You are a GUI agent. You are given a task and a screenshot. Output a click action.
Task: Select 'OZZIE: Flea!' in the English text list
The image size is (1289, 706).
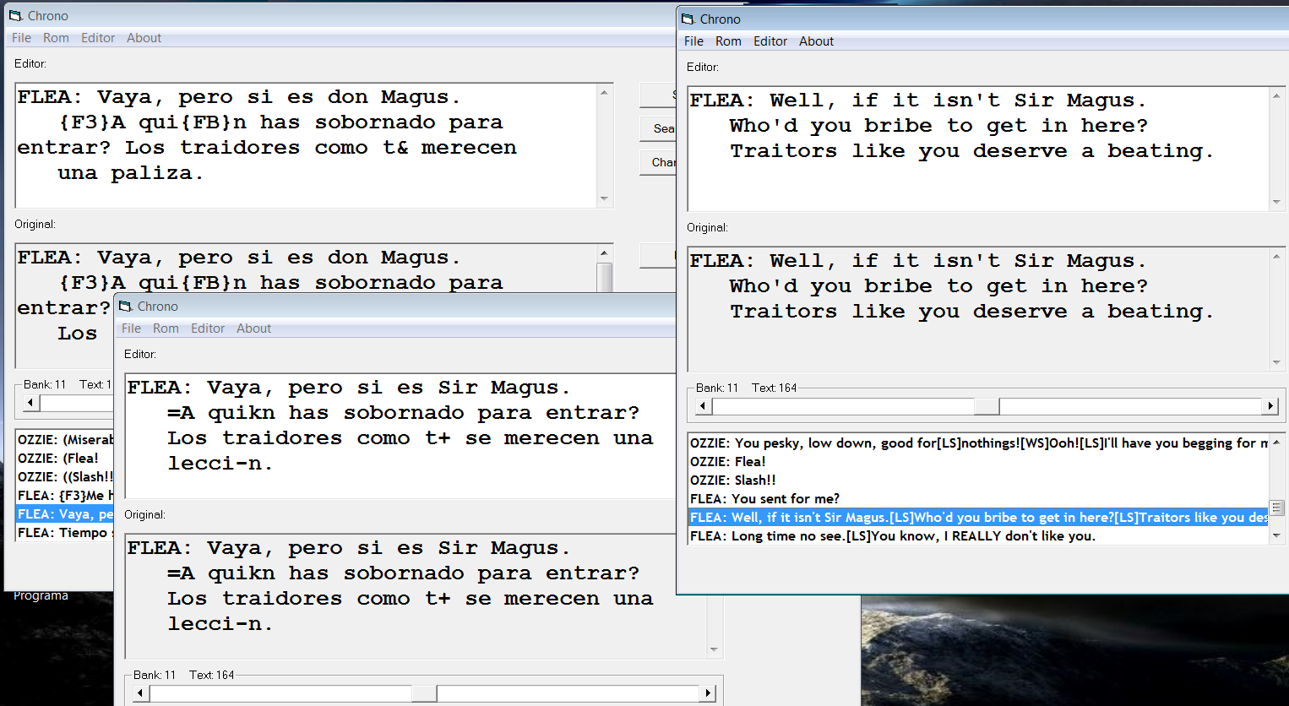click(728, 462)
